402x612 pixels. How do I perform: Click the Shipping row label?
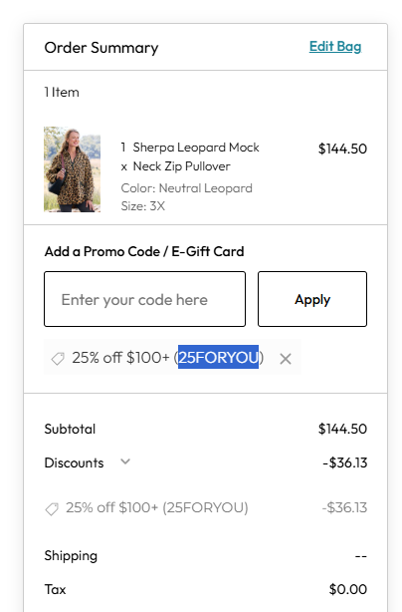pyautogui.click(x=71, y=556)
